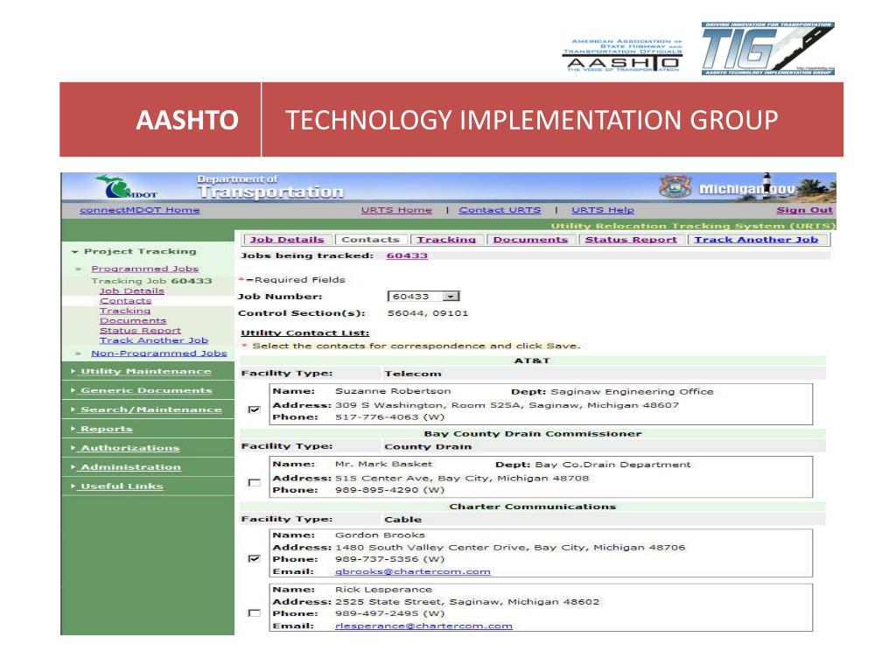Open the Documents tab

[x=530, y=240]
